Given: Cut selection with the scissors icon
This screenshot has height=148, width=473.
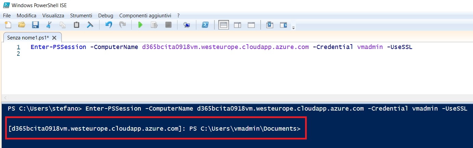Looking at the screenshot, I should click(49, 25).
